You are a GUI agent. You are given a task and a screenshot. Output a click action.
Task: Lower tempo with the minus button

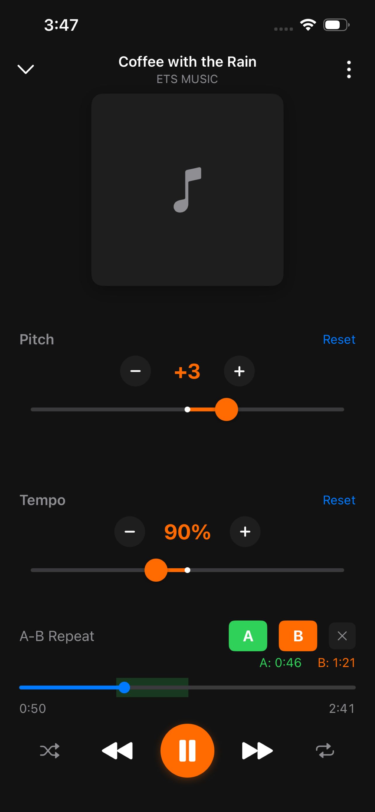[x=130, y=531]
